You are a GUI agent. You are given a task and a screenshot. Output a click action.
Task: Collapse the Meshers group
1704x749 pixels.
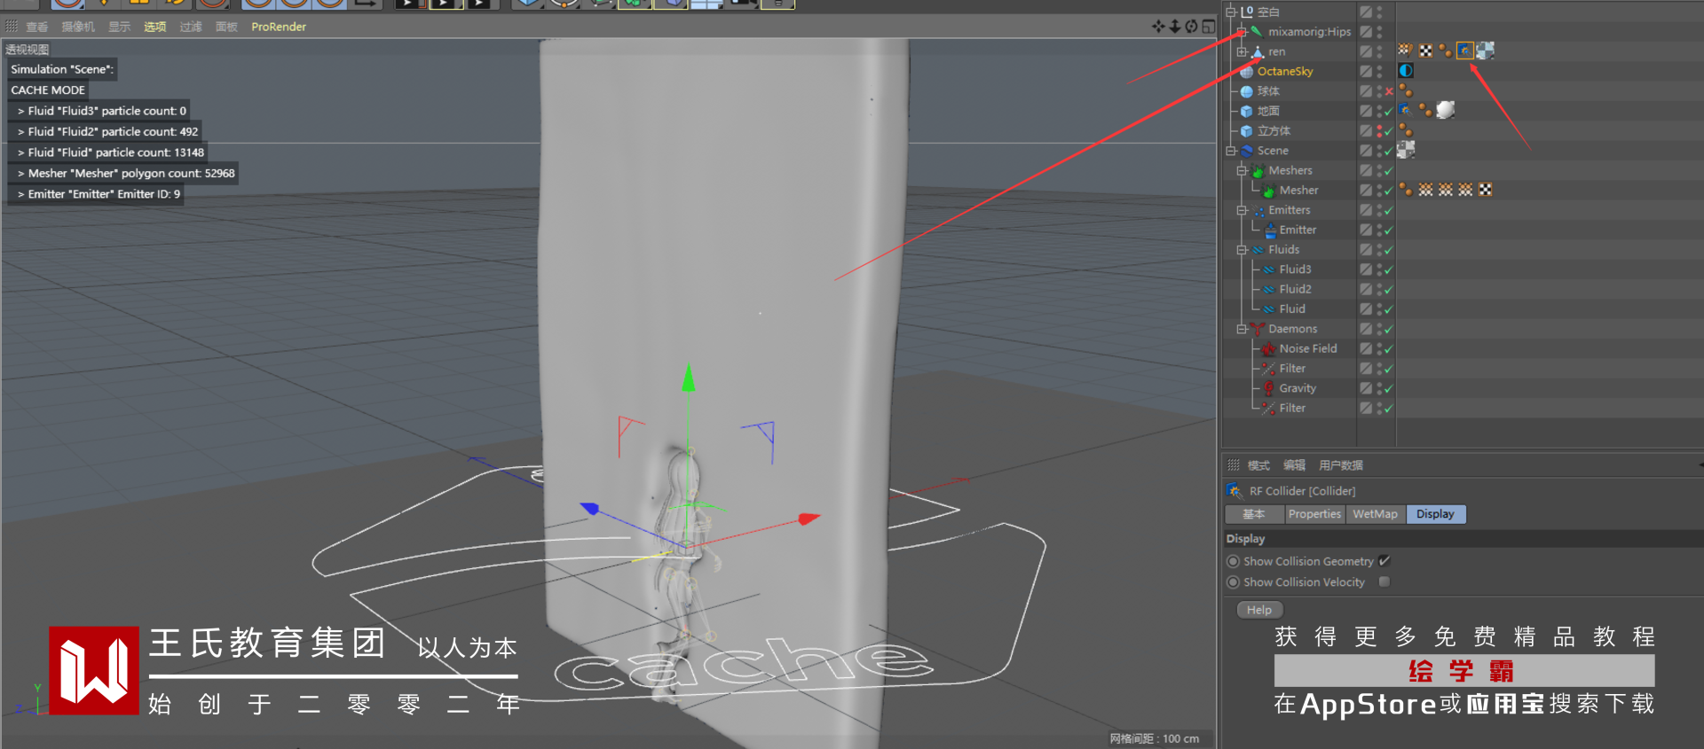1242,170
